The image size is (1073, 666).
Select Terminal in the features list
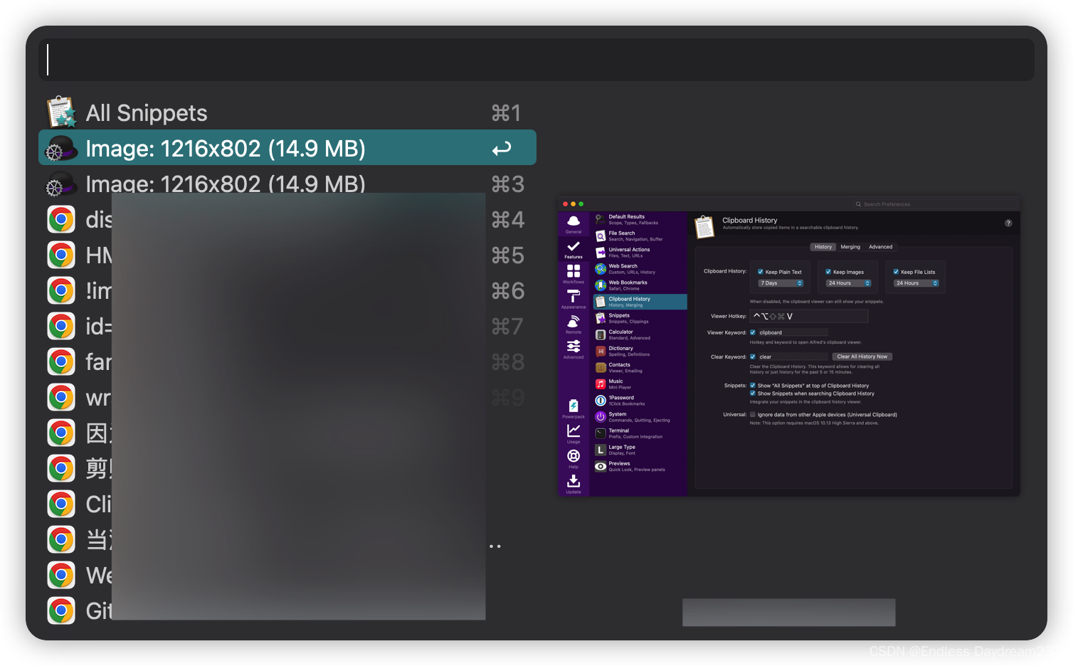pyautogui.click(x=640, y=433)
